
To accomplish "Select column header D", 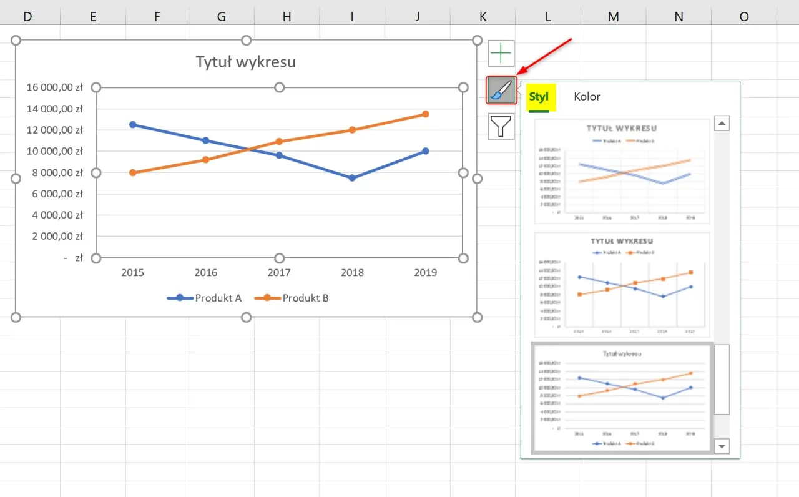I will coord(27,17).
